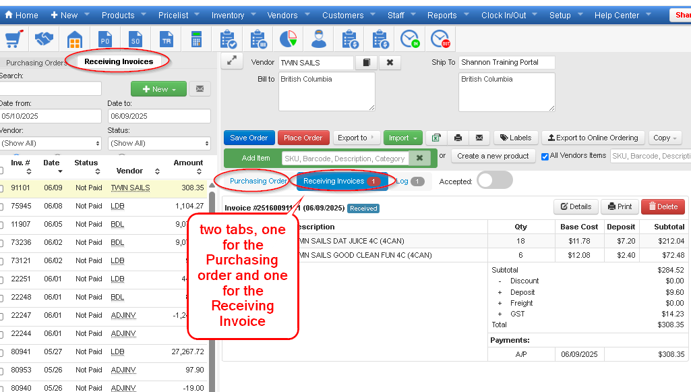Open the Export to dropdown
The height and width of the screenshot is (392, 691).
pos(356,138)
